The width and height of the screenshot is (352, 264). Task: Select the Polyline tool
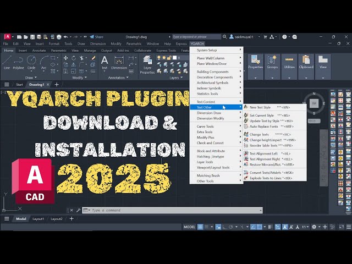point(18,63)
